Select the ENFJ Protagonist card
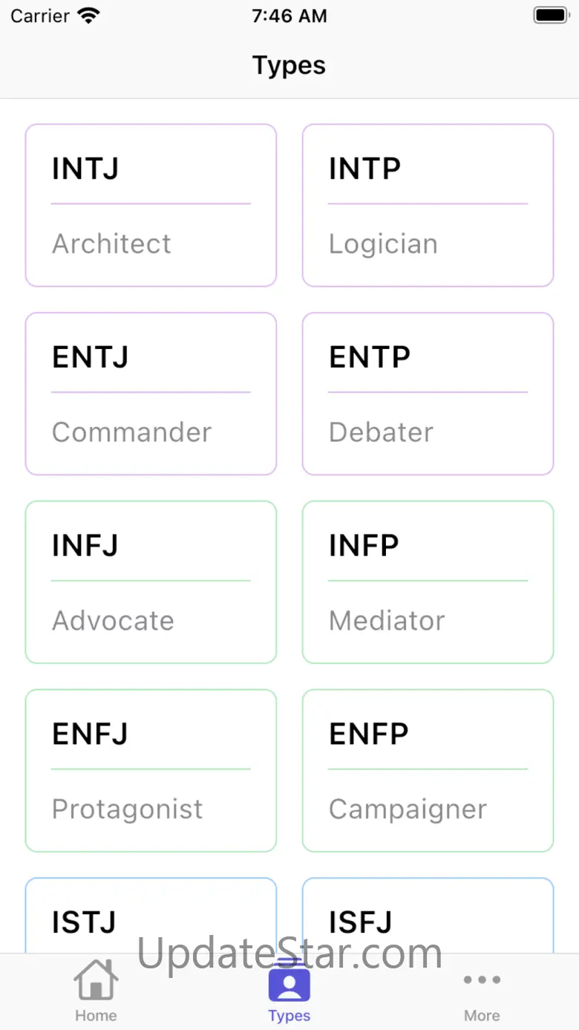This screenshot has width=579, height=1030. tap(151, 771)
